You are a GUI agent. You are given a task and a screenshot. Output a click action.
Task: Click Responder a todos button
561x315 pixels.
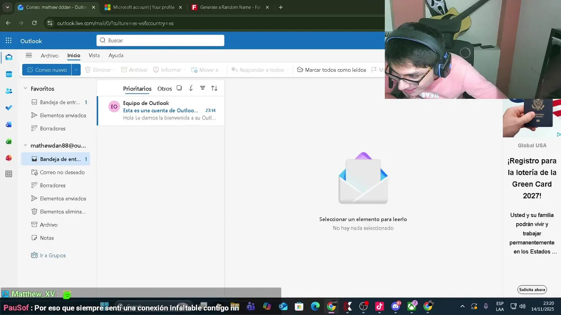[258, 70]
